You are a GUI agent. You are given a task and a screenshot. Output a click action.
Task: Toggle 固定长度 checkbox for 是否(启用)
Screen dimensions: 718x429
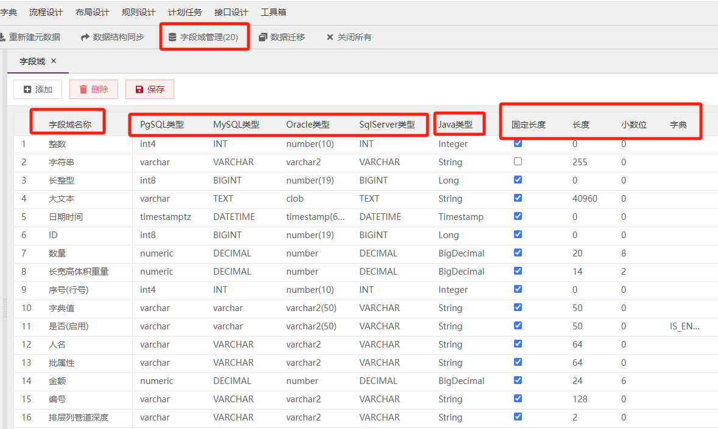(518, 326)
